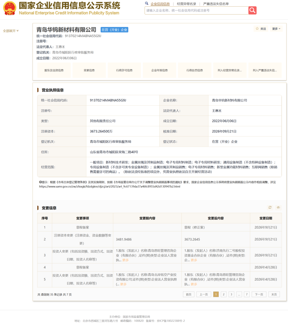Open the samr.gov.cn notice link

109,186
